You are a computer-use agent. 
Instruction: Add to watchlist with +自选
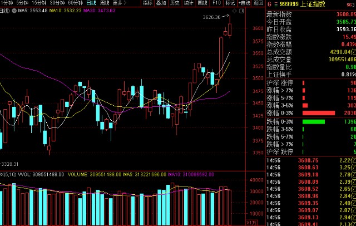(x=244, y=3)
